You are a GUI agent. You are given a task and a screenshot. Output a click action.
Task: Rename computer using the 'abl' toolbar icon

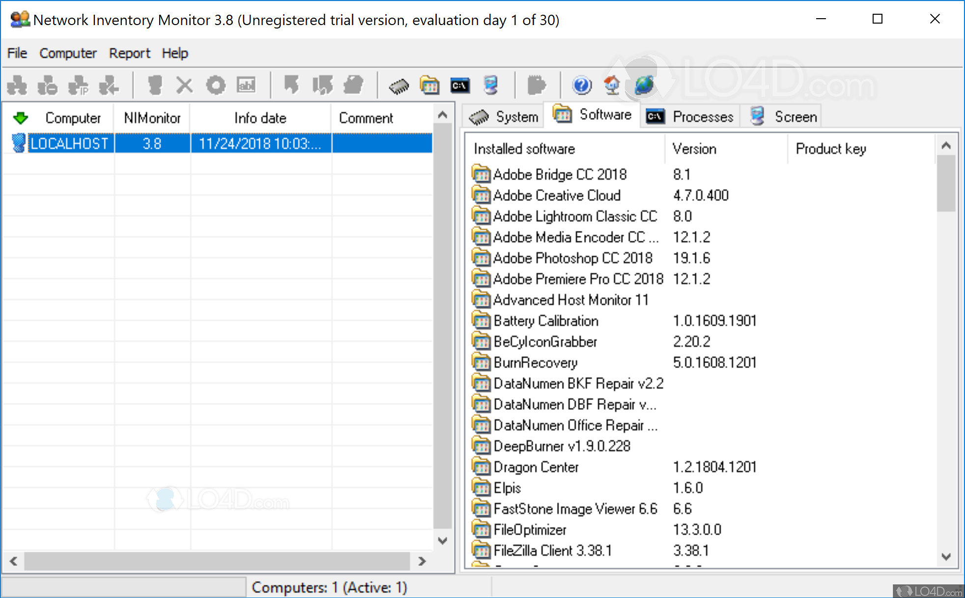[246, 85]
